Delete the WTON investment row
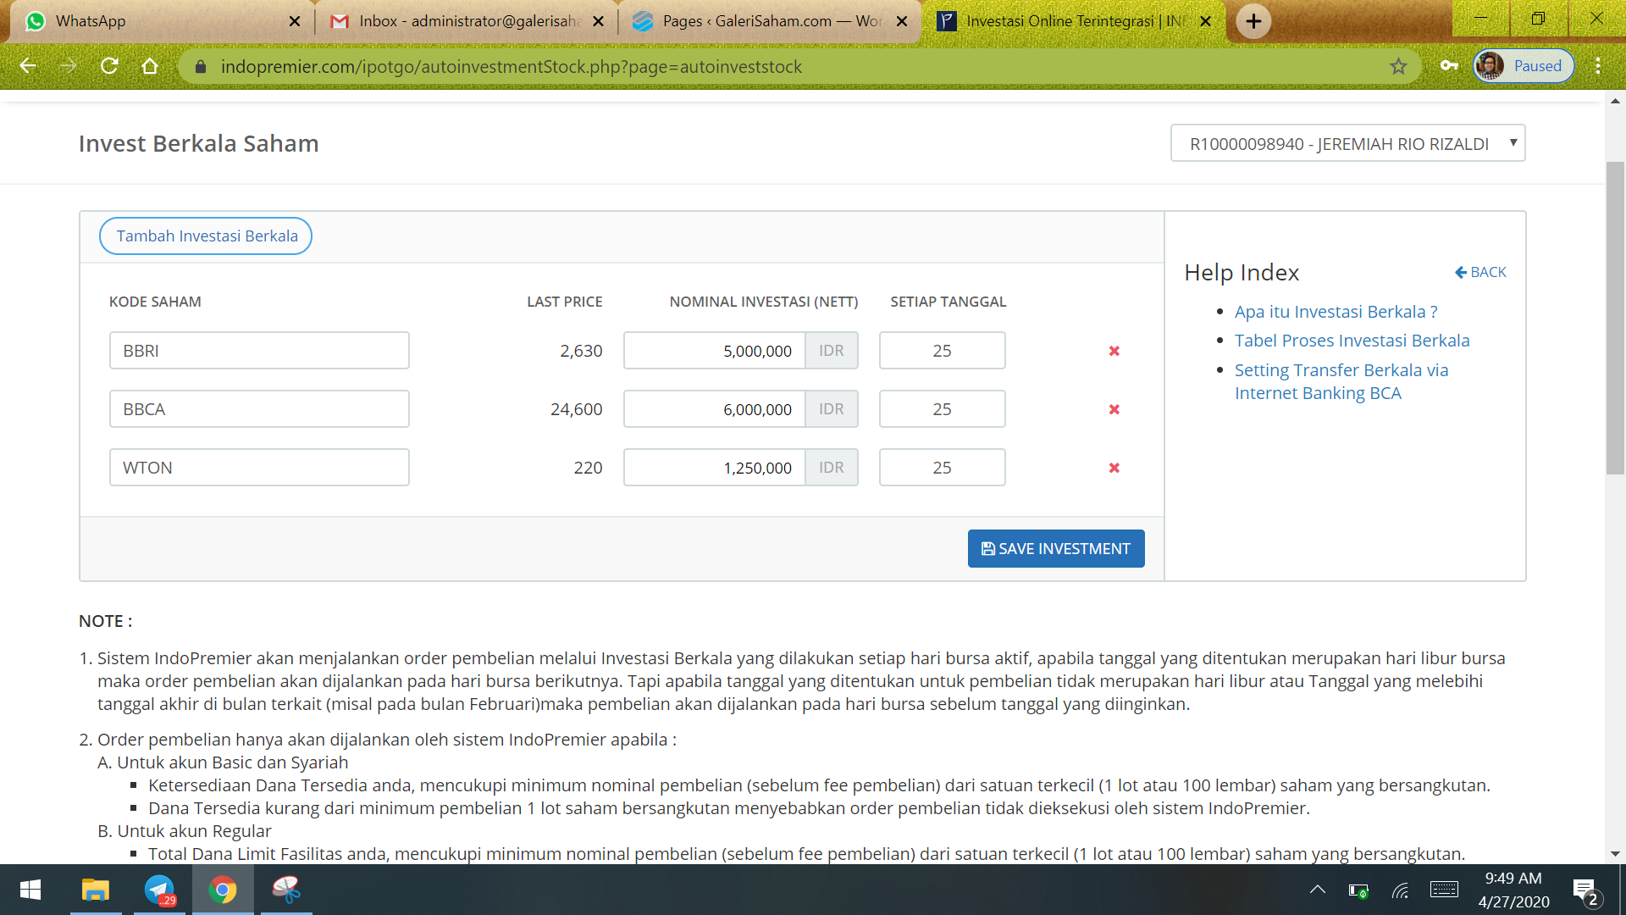This screenshot has width=1626, height=915. point(1114,468)
